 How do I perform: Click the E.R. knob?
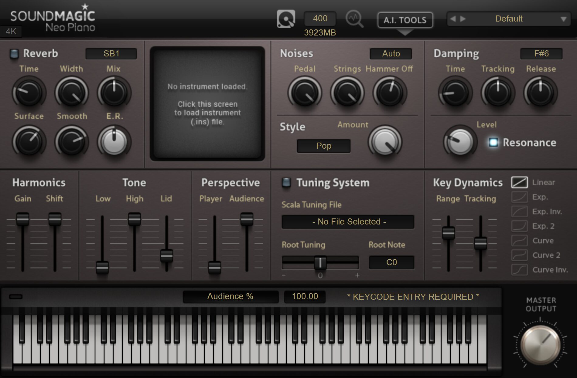click(114, 141)
